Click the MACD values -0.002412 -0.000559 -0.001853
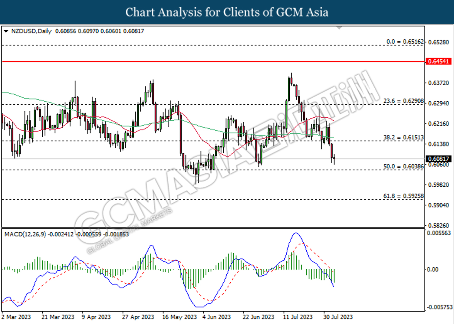 tap(89, 234)
